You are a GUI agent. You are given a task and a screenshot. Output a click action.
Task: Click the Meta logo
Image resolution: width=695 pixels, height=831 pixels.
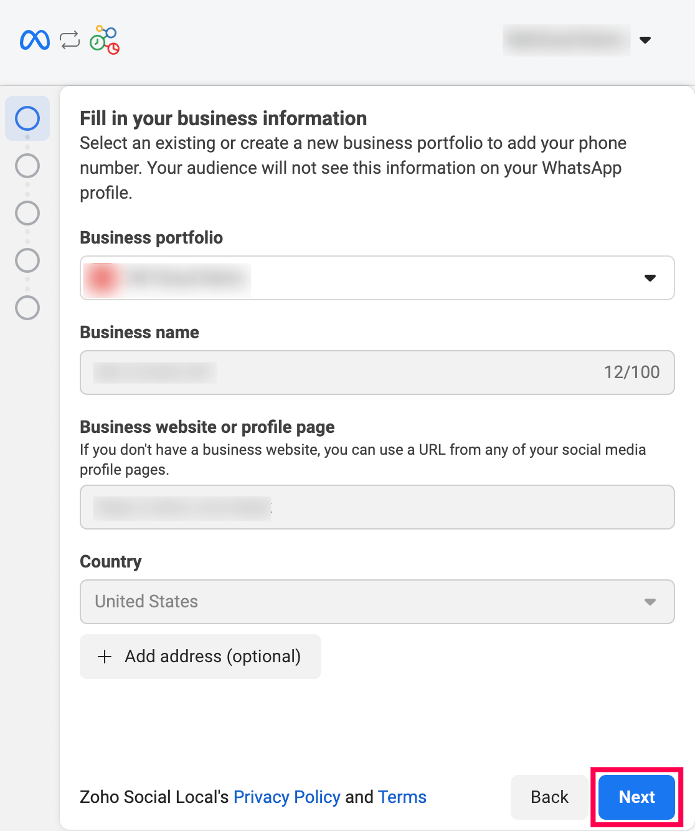point(35,40)
